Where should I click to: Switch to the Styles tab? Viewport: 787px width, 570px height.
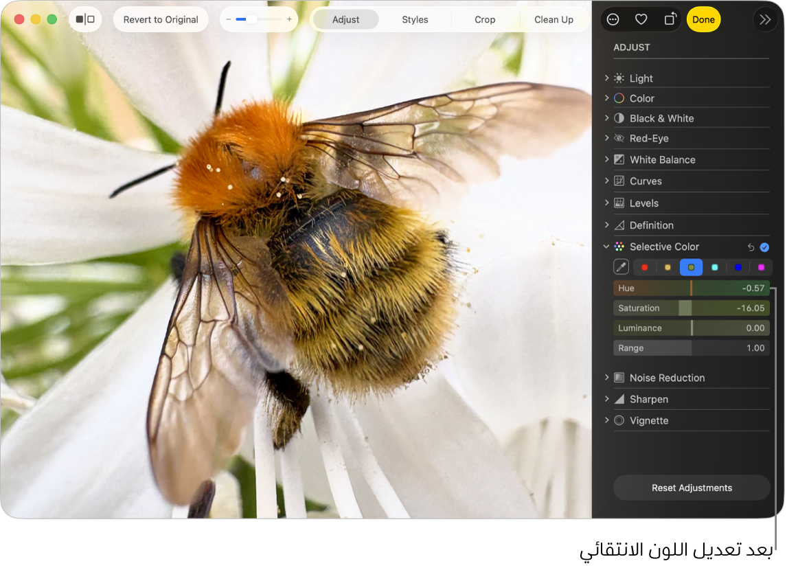tap(416, 19)
